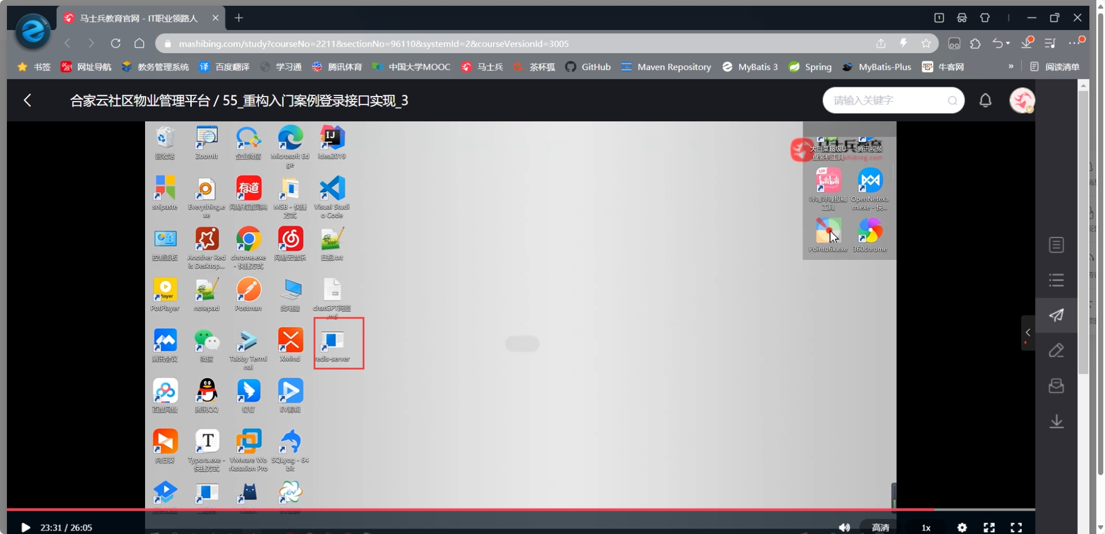Open the notification bell
This screenshot has width=1105, height=534.
(985, 100)
